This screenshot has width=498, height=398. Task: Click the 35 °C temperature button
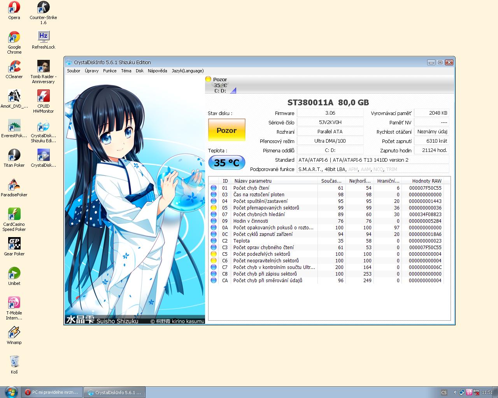click(x=227, y=162)
